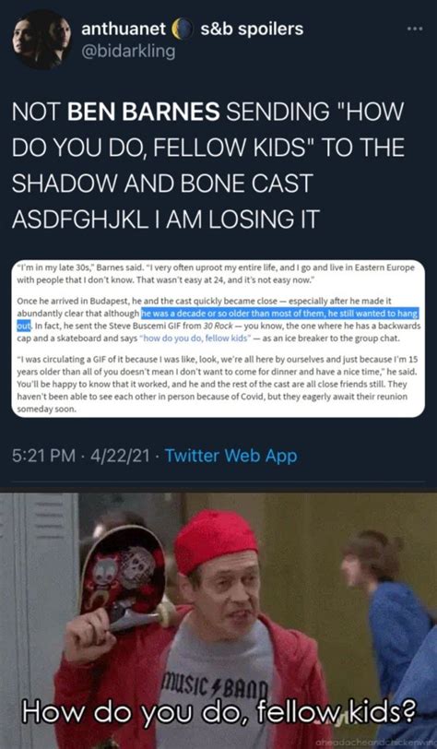Open the Twitter Web App source link
Image resolution: width=437 pixels, height=749 pixels.
coord(230,456)
